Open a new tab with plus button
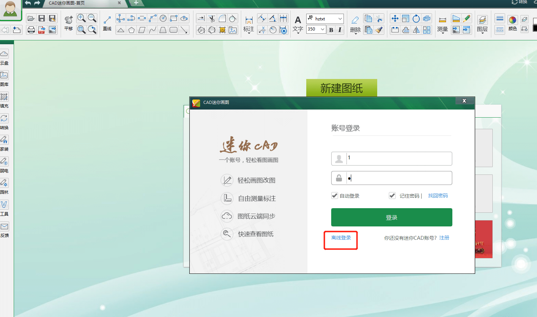This screenshot has height=317, width=537. [136, 3]
